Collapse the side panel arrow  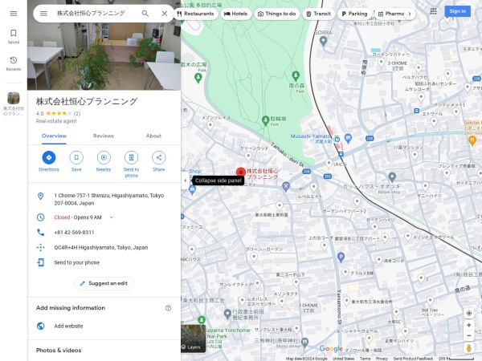click(185, 180)
